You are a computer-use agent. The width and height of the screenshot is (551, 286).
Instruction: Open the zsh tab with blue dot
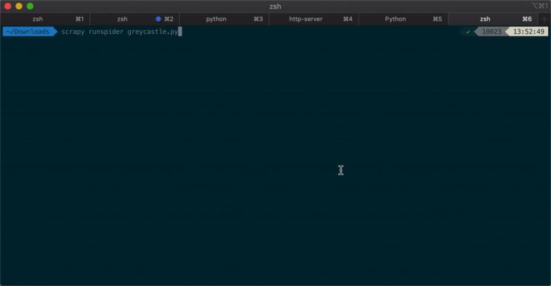coord(135,19)
